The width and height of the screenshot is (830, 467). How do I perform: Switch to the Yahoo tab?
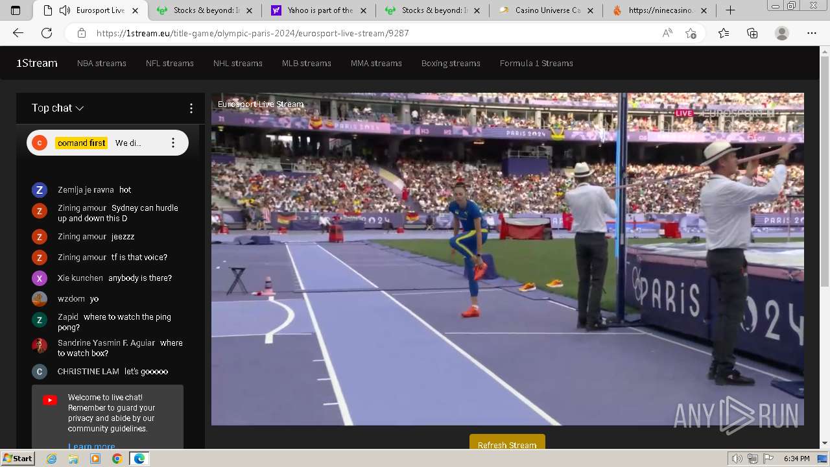(318, 10)
